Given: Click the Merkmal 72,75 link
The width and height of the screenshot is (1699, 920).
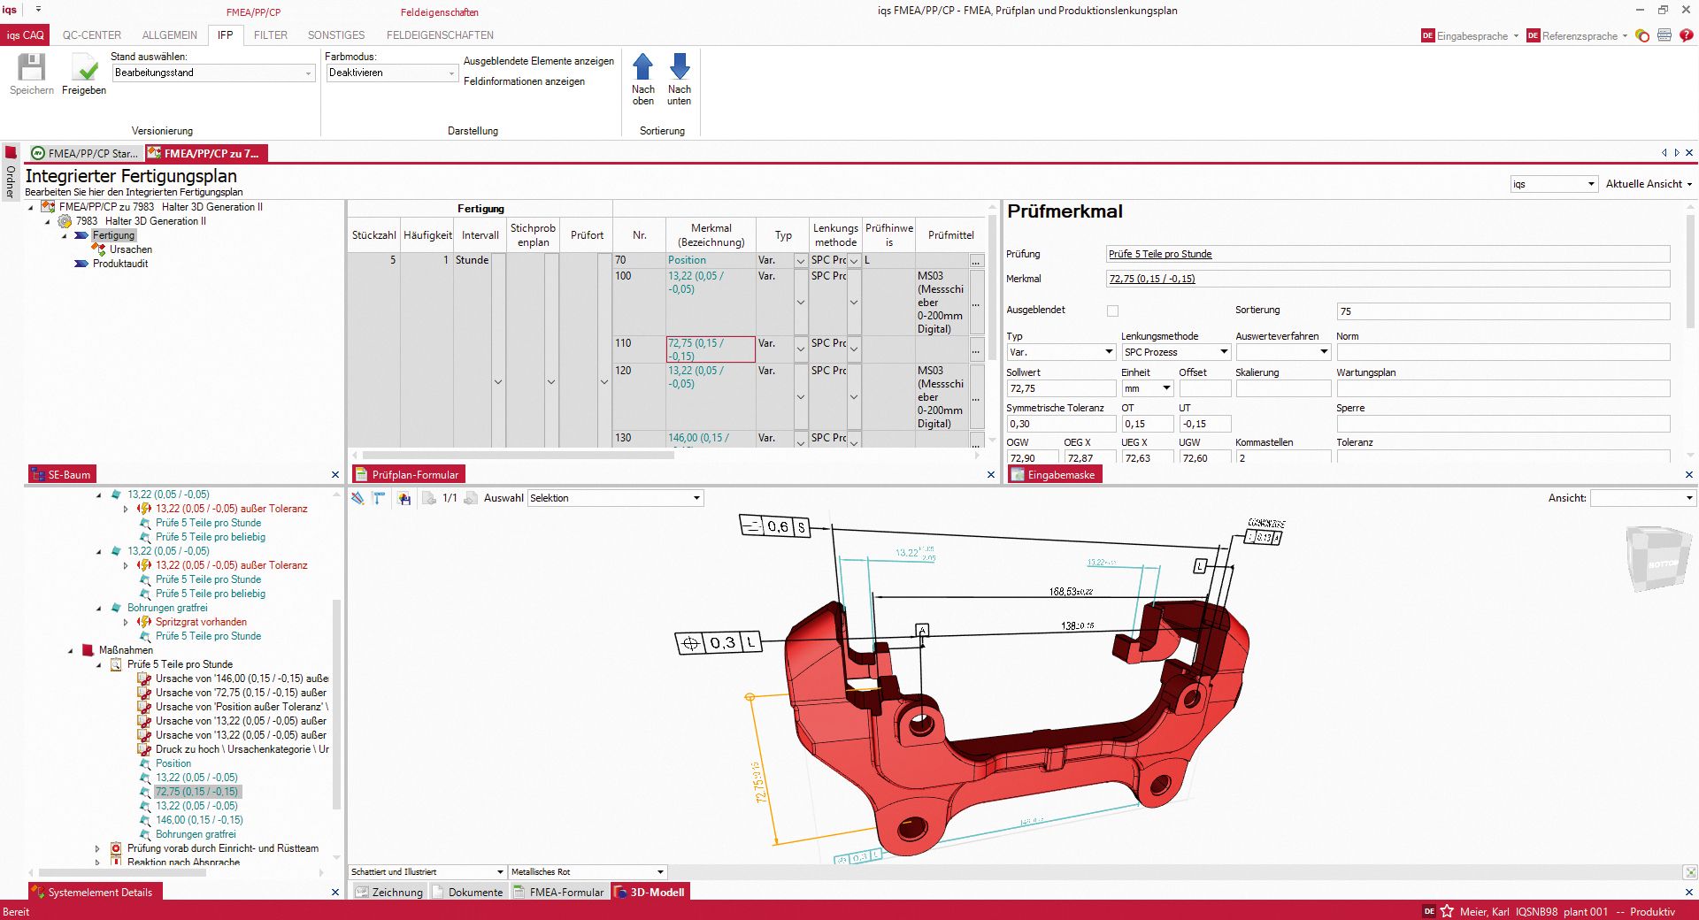Looking at the screenshot, I should coord(1152,279).
